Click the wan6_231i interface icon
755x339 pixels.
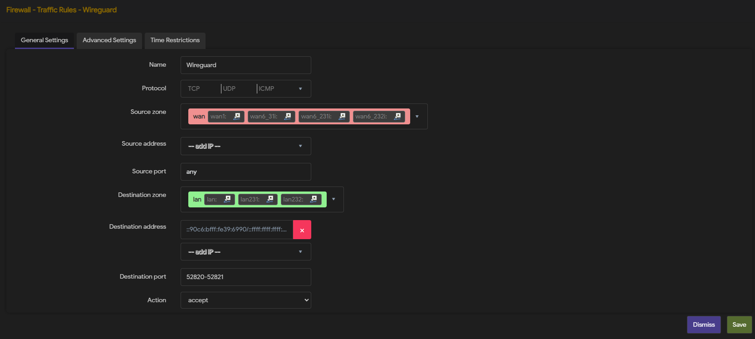tap(342, 116)
